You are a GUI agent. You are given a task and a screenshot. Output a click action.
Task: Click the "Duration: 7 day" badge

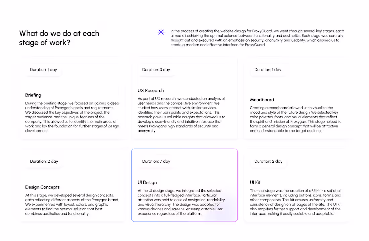[156, 161]
